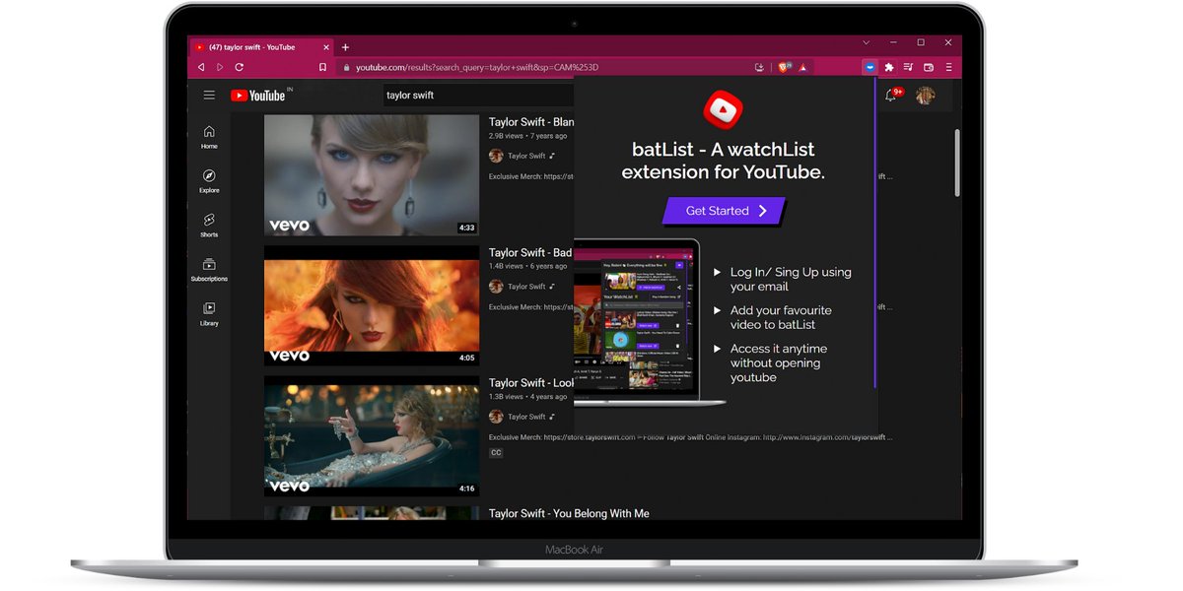Click the YouTube logo
Image resolution: width=1183 pixels, height=591 pixels.
258,96
